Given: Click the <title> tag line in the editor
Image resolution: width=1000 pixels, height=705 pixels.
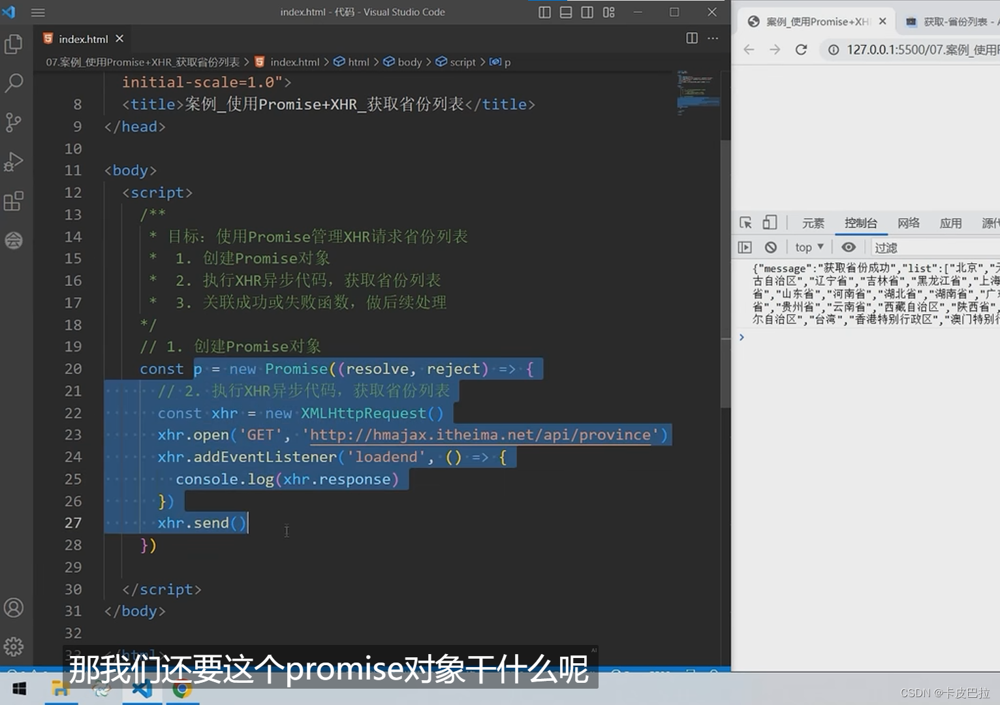Looking at the screenshot, I should (x=328, y=104).
